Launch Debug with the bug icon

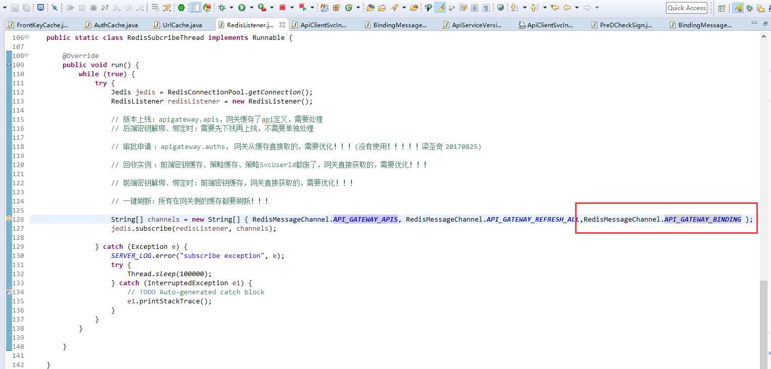point(222,8)
